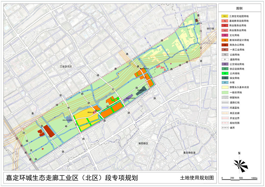The image size is (265, 187).
Task: Click the E1 light blue water legend swatch
Action: pyautogui.click(x=224, y=83)
